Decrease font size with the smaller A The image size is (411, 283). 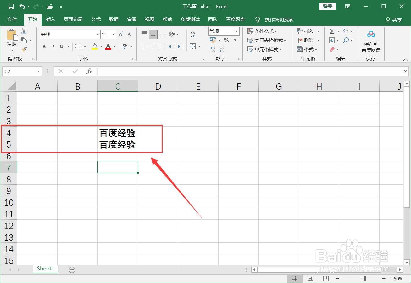[129, 35]
